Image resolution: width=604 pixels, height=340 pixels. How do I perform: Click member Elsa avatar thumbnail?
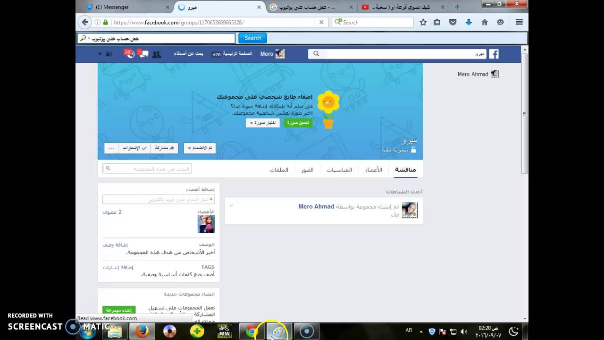(x=206, y=224)
